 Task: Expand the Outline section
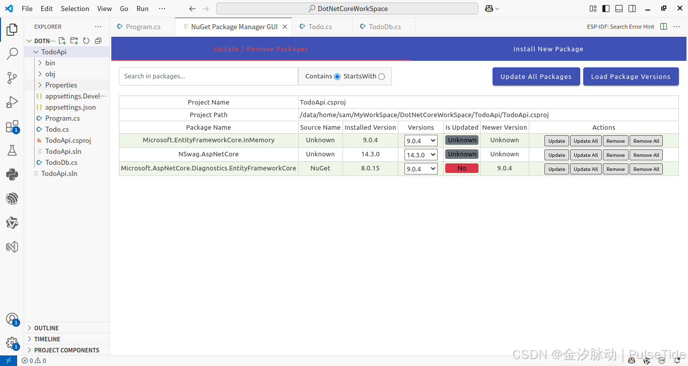coord(66,328)
